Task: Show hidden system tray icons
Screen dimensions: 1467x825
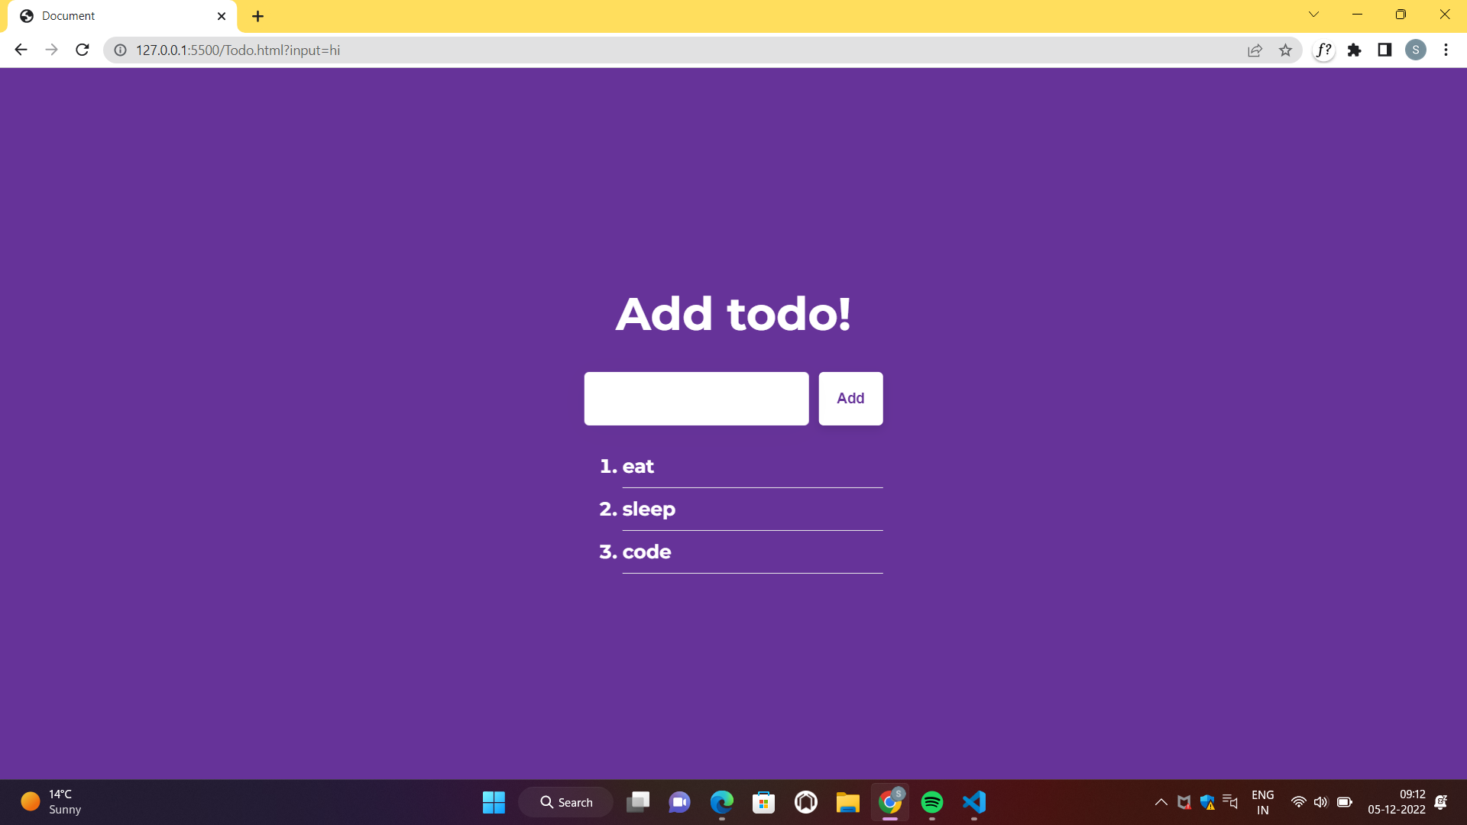Action: point(1160,802)
